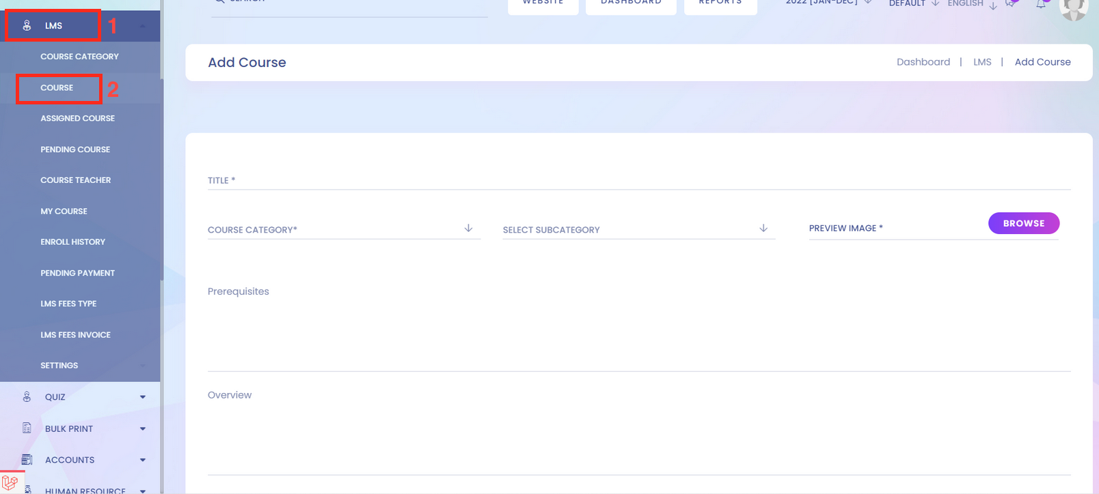The width and height of the screenshot is (1099, 494).
Task: Open the Default style dropdown
Action: coord(914,4)
